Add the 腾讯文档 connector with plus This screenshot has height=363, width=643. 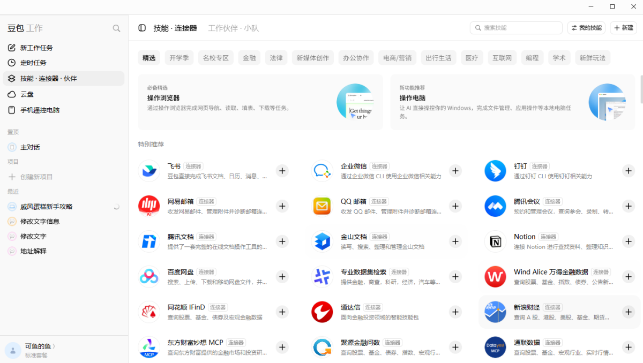pos(282,241)
